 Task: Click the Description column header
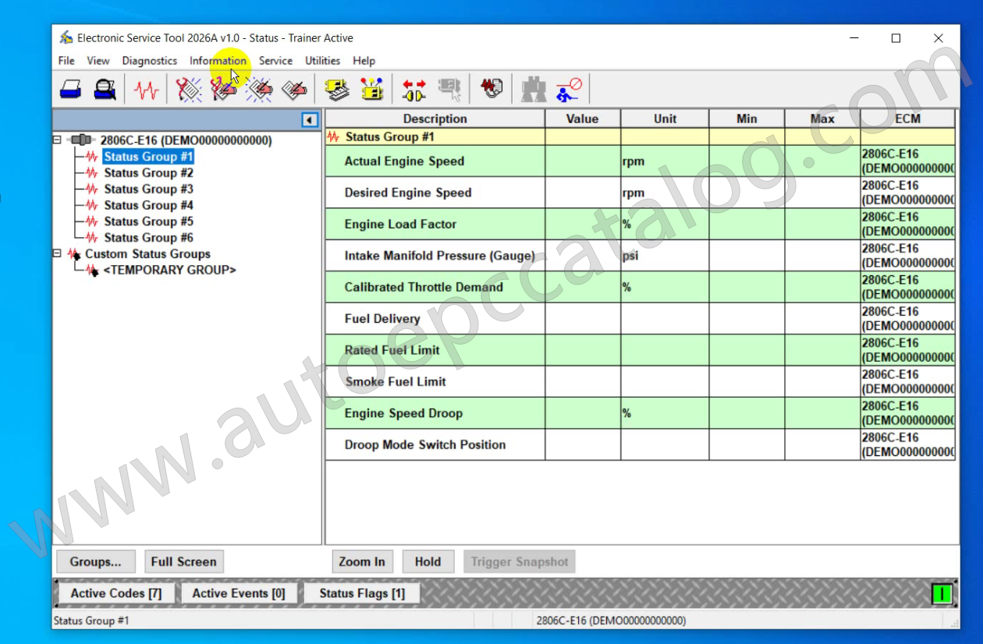pos(435,119)
